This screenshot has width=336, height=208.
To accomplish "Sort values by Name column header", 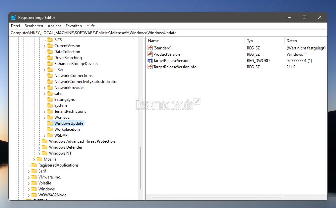I will coord(195,41).
